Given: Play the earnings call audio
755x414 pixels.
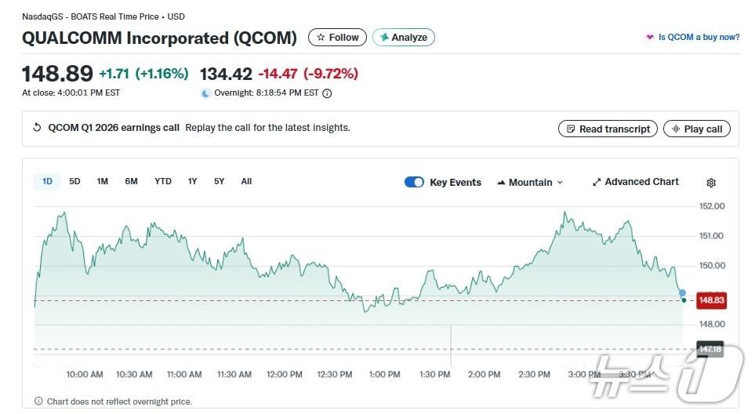Looking at the screenshot, I should tap(697, 129).
